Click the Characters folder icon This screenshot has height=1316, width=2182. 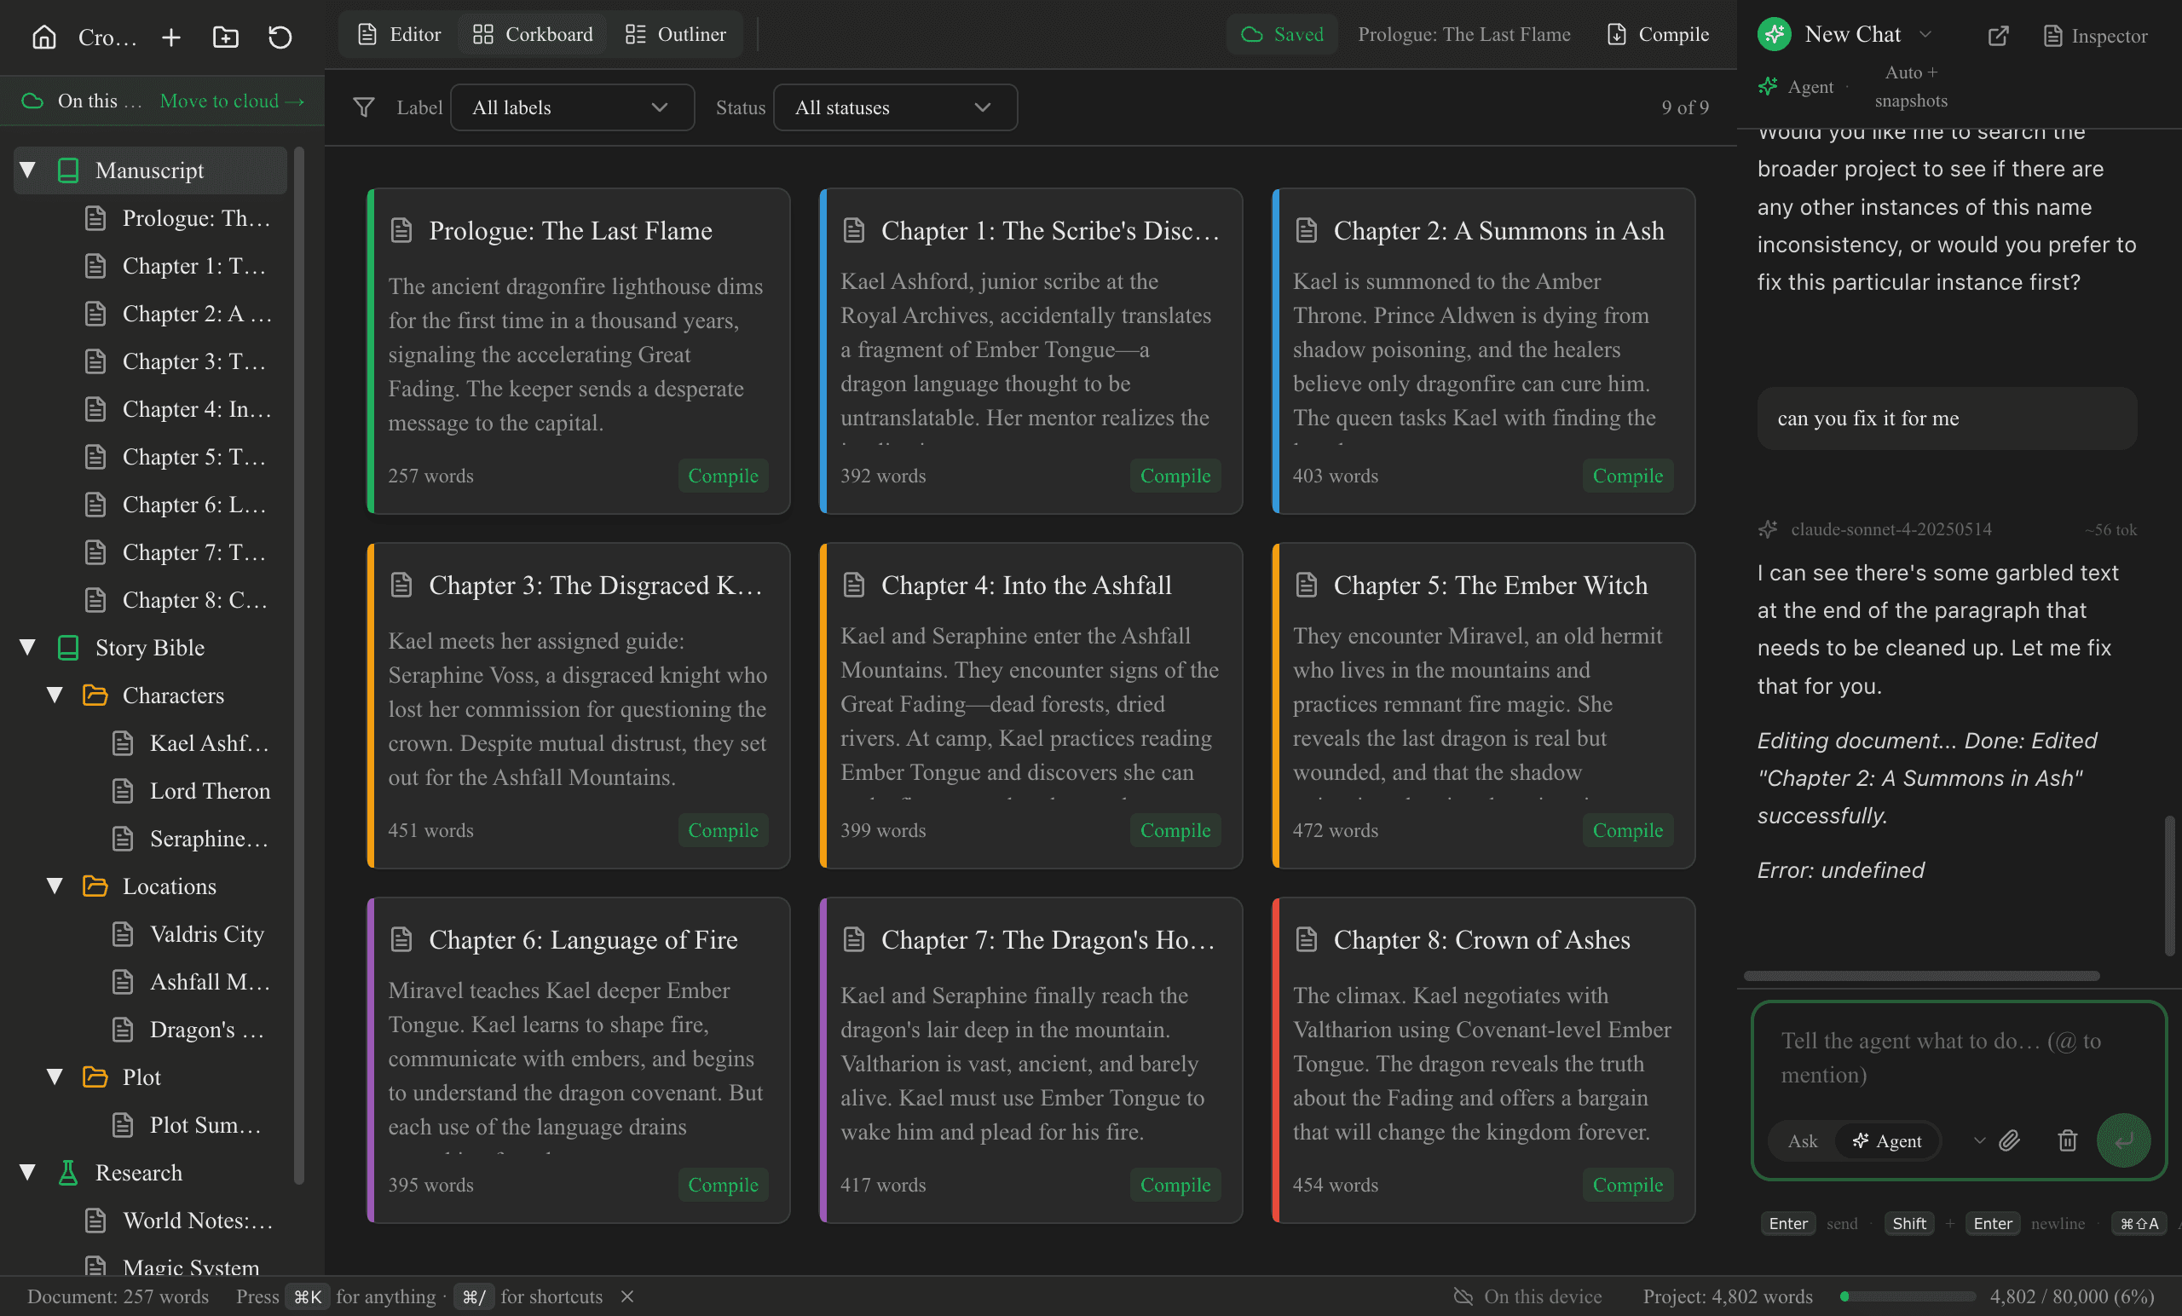[x=95, y=696]
